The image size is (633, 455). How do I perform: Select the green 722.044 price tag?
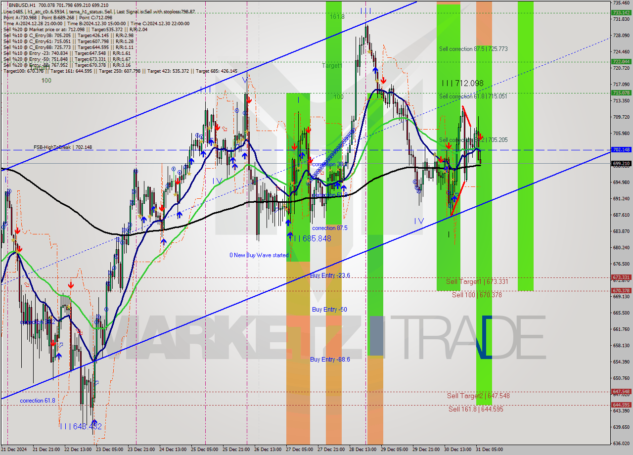[621, 62]
